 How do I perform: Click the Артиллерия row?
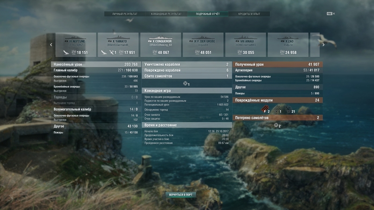(277, 70)
